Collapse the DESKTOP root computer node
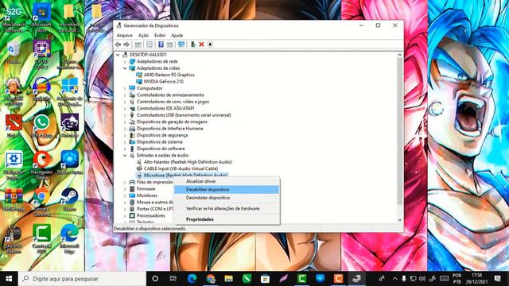 point(118,55)
